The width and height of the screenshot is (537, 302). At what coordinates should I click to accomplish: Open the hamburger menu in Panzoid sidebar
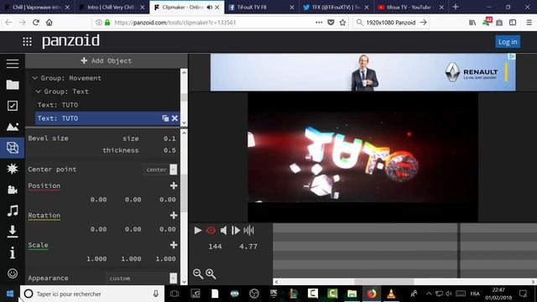pos(13,64)
